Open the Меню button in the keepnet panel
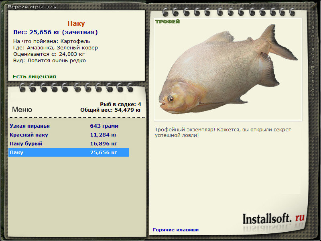This screenshot has height=241, width=321. click(22, 110)
